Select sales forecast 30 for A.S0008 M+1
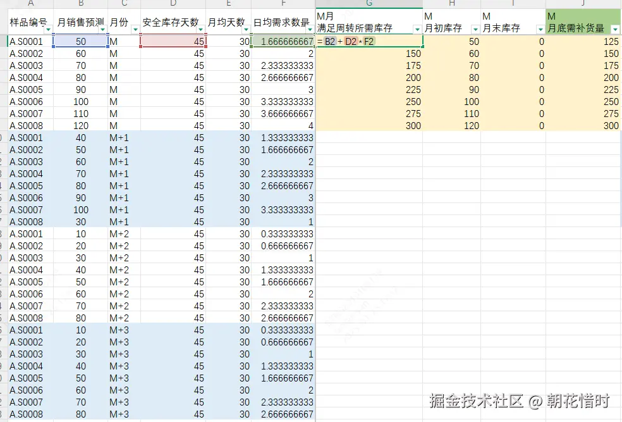Viewport: 622px width, 422px height. (x=80, y=222)
